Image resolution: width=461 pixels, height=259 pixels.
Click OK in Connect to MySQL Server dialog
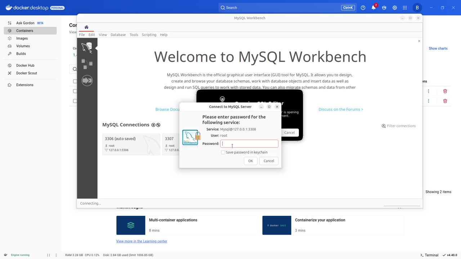251,161
